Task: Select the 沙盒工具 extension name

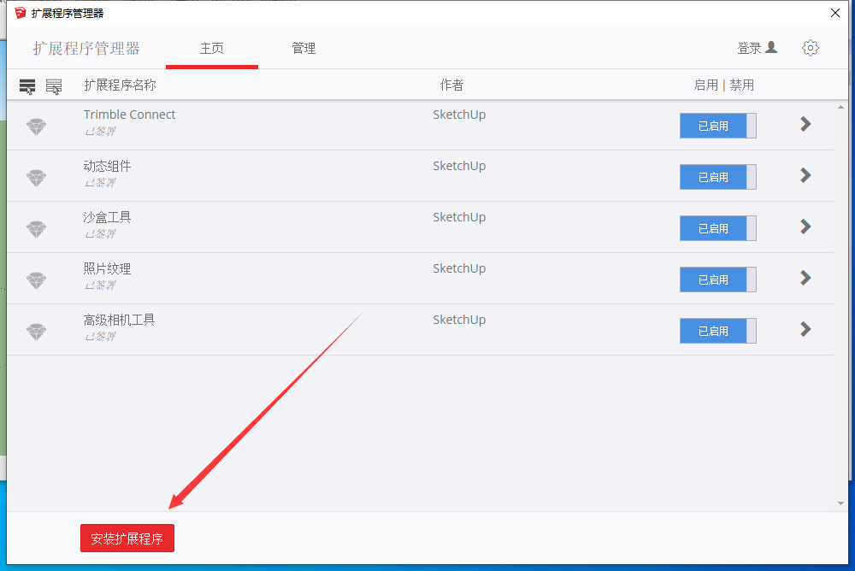Action: [107, 217]
